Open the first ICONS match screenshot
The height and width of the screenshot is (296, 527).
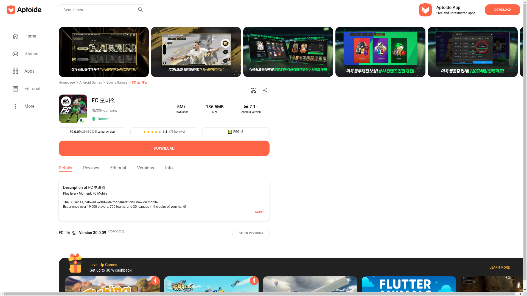click(104, 52)
